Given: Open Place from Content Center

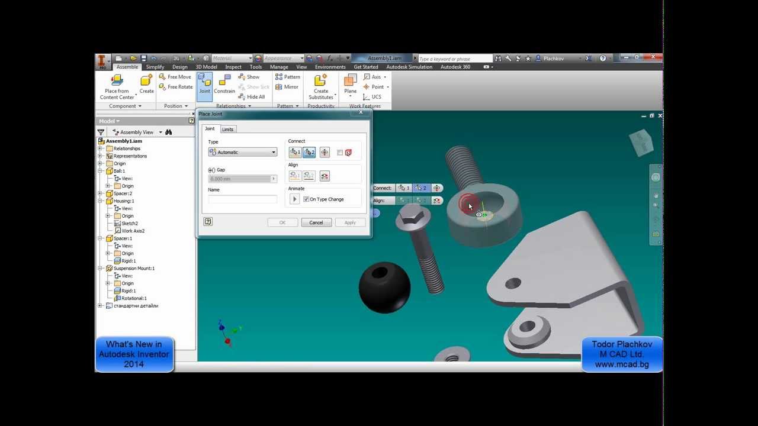Looking at the screenshot, I should (117, 87).
